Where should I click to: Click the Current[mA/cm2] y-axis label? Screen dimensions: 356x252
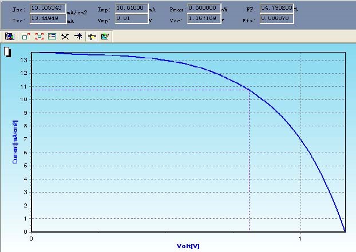click(x=15, y=142)
